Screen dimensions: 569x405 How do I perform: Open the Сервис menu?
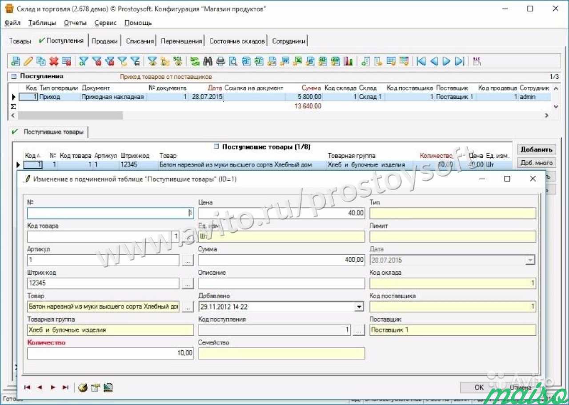pyautogui.click(x=106, y=23)
